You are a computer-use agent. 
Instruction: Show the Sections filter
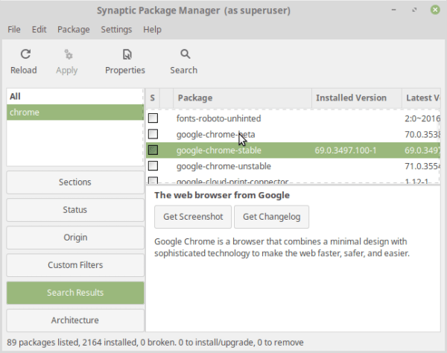[75, 182]
